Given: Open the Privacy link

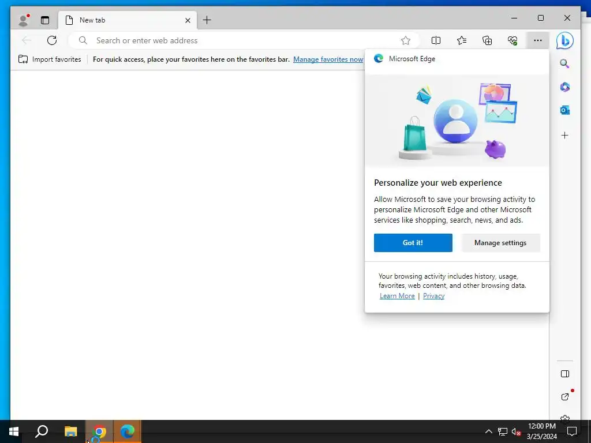Looking at the screenshot, I should coord(433,296).
